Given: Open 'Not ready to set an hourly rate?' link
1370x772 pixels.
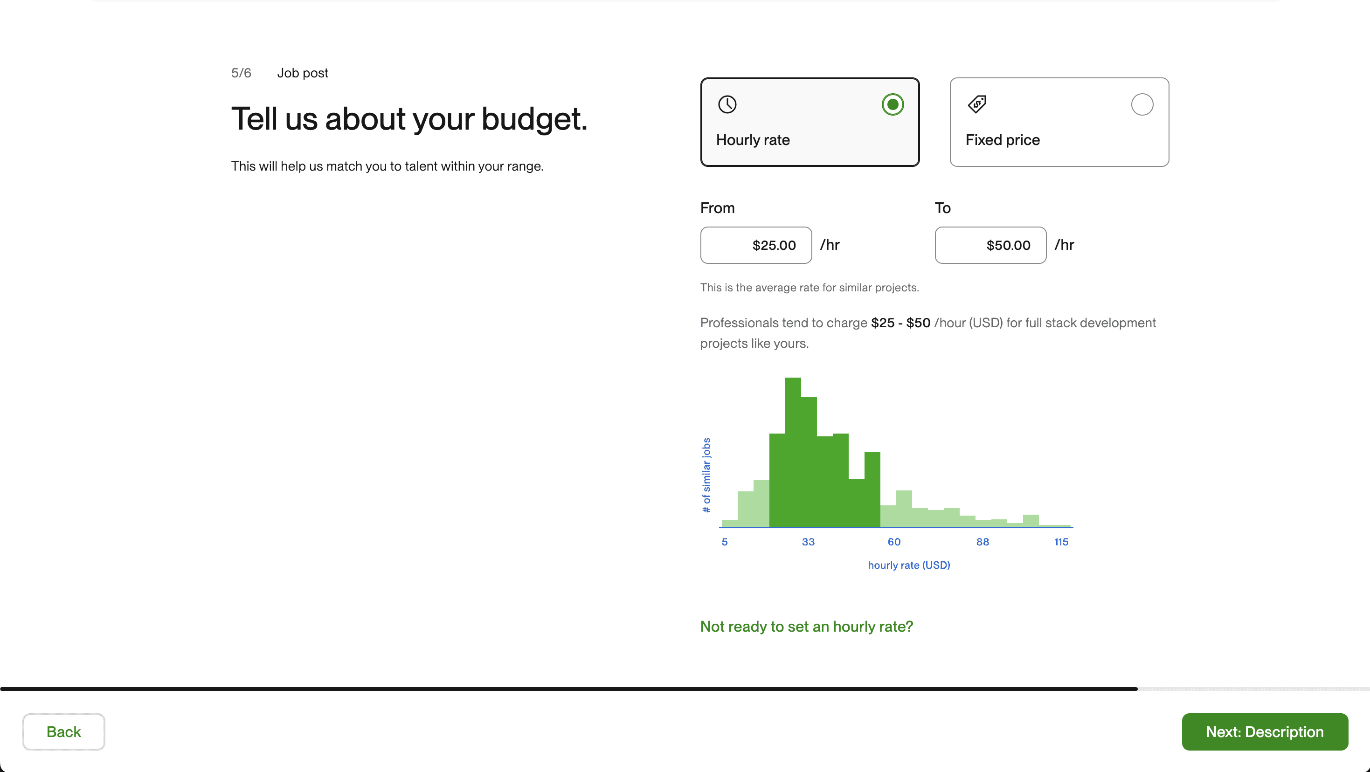Looking at the screenshot, I should pyautogui.click(x=806, y=627).
